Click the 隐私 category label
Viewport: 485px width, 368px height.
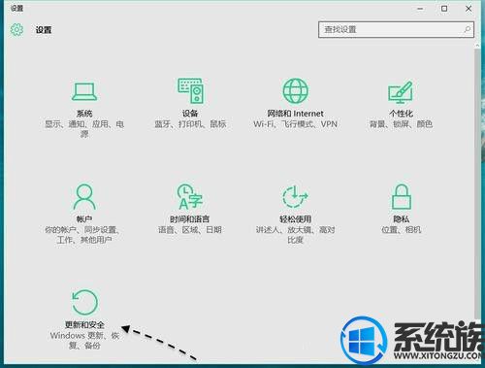401,219
